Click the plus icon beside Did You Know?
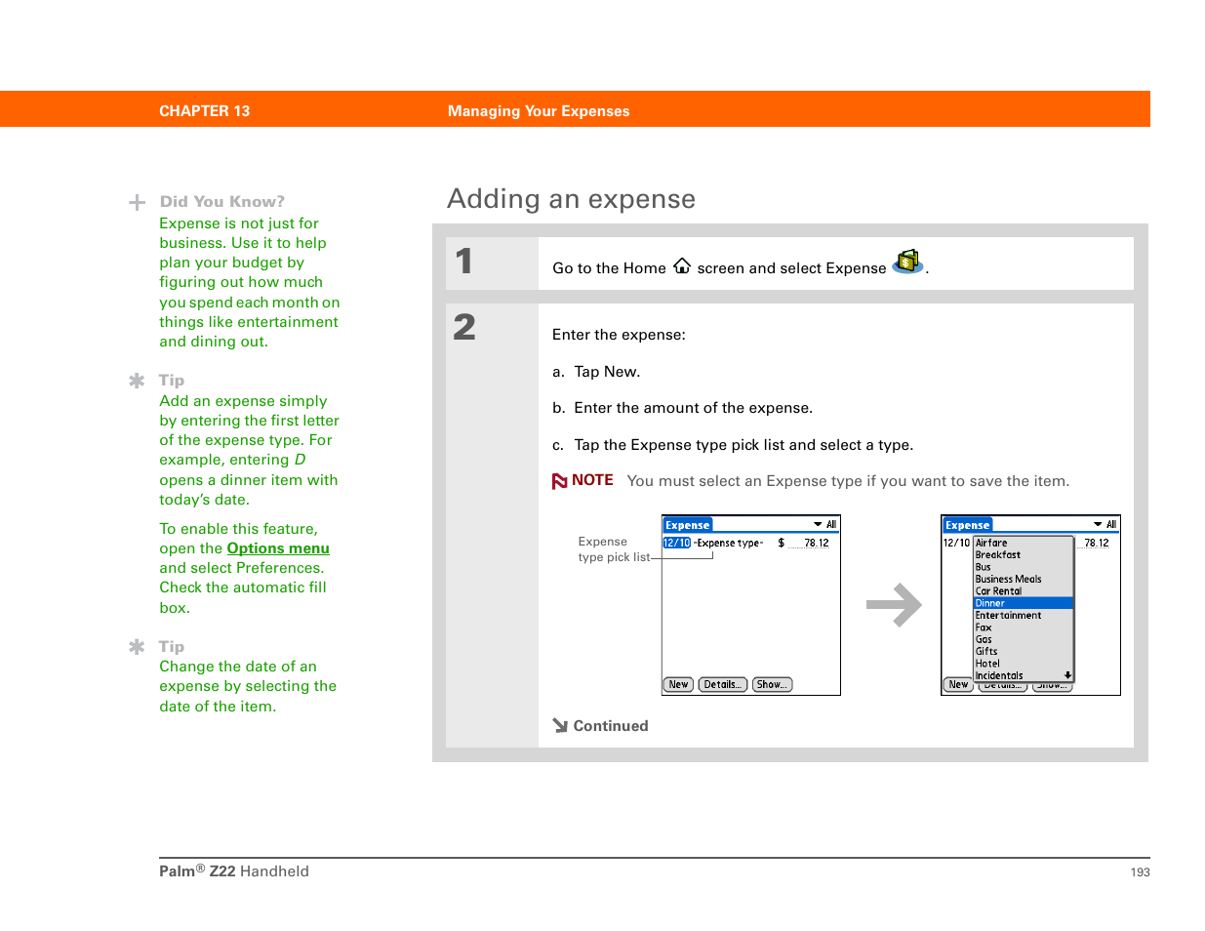This screenshot has height=931, width=1205. tap(138, 203)
